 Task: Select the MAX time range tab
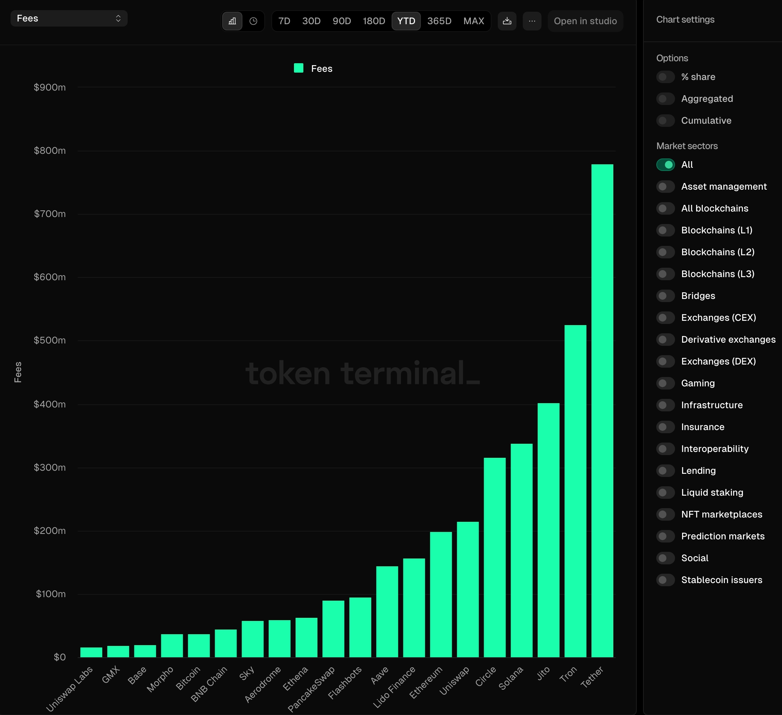pyautogui.click(x=474, y=20)
